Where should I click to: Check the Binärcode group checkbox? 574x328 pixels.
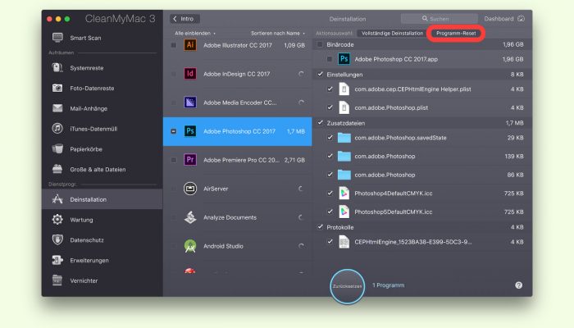coord(320,44)
